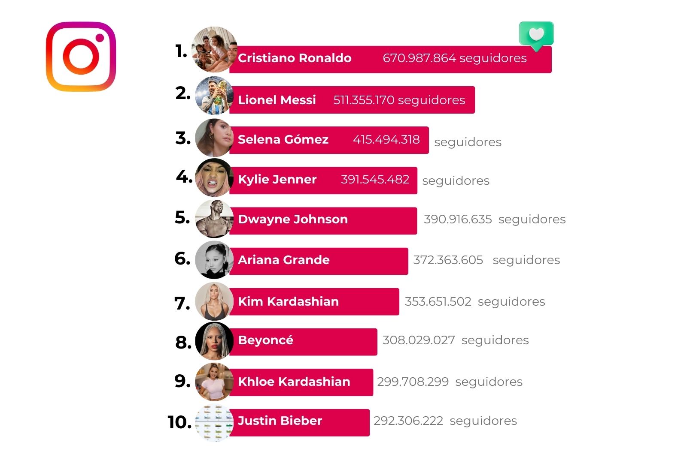The image size is (687, 457).
Task: Click the profile photo beside Beyoncé
Action: [x=214, y=341]
